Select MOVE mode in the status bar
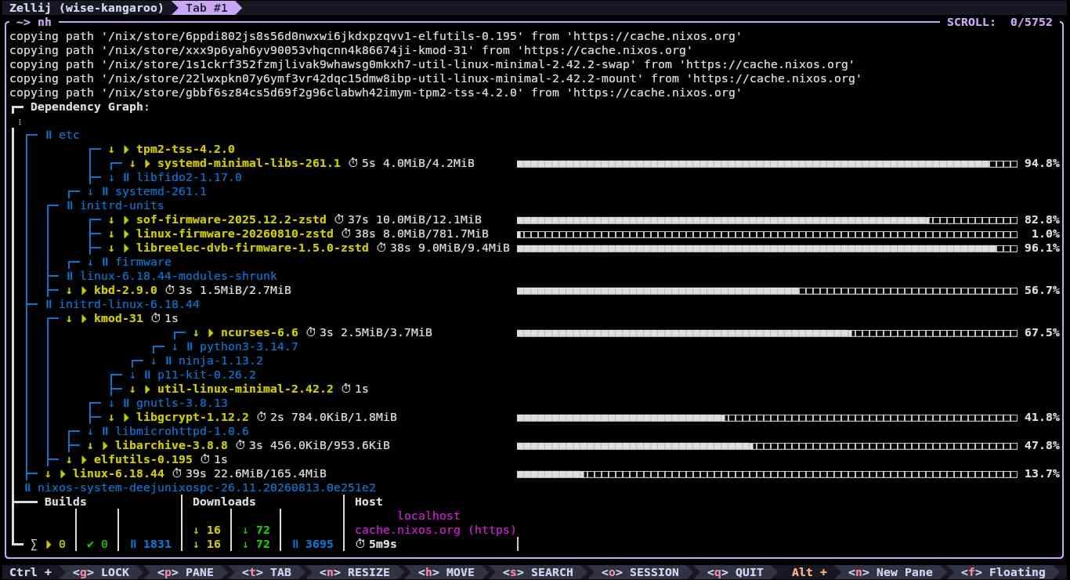The height and width of the screenshot is (580, 1070). click(x=446, y=572)
